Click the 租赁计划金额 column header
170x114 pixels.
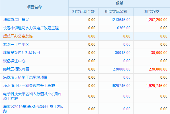click(83, 11)
